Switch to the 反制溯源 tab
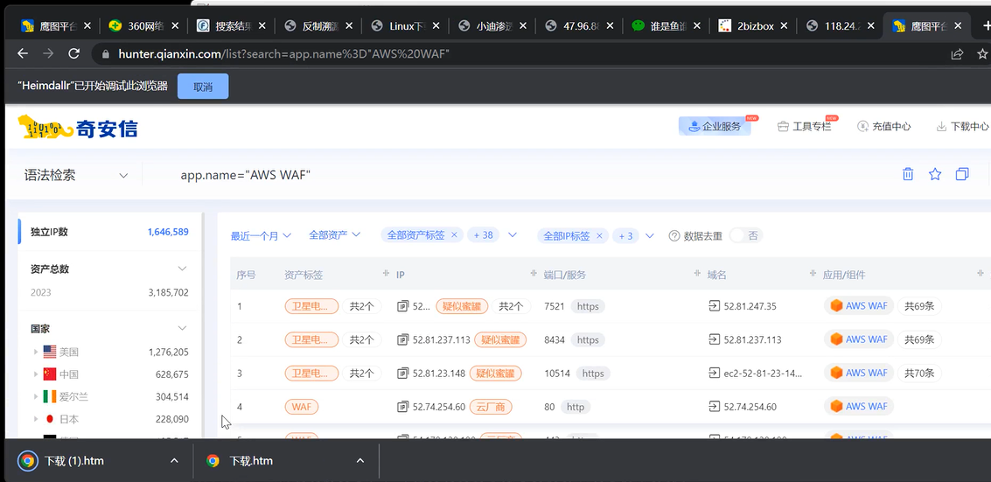Screen dimensions: 991x482 (318, 26)
